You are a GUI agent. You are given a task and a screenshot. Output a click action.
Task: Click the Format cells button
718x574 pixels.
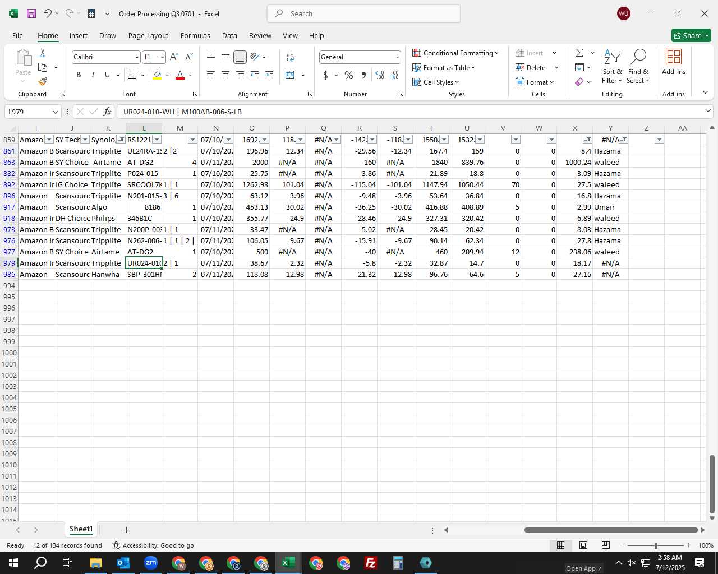point(535,82)
